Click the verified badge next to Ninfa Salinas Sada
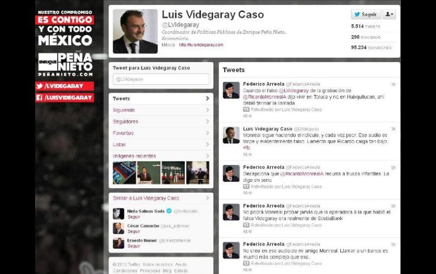The image size is (436, 274). 169,211
